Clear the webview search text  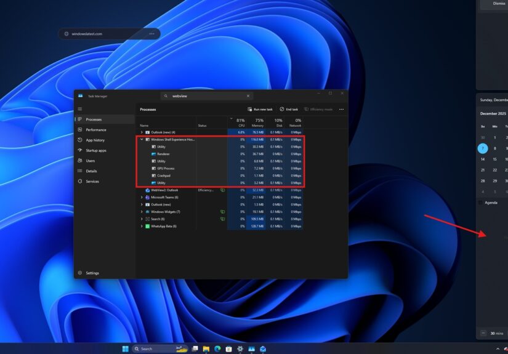click(248, 96)
